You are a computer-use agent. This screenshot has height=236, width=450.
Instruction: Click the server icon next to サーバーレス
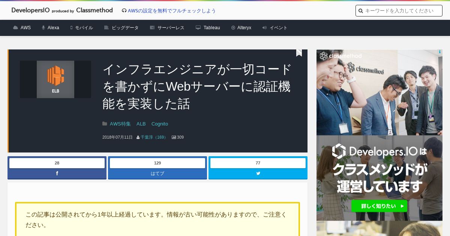152,28
